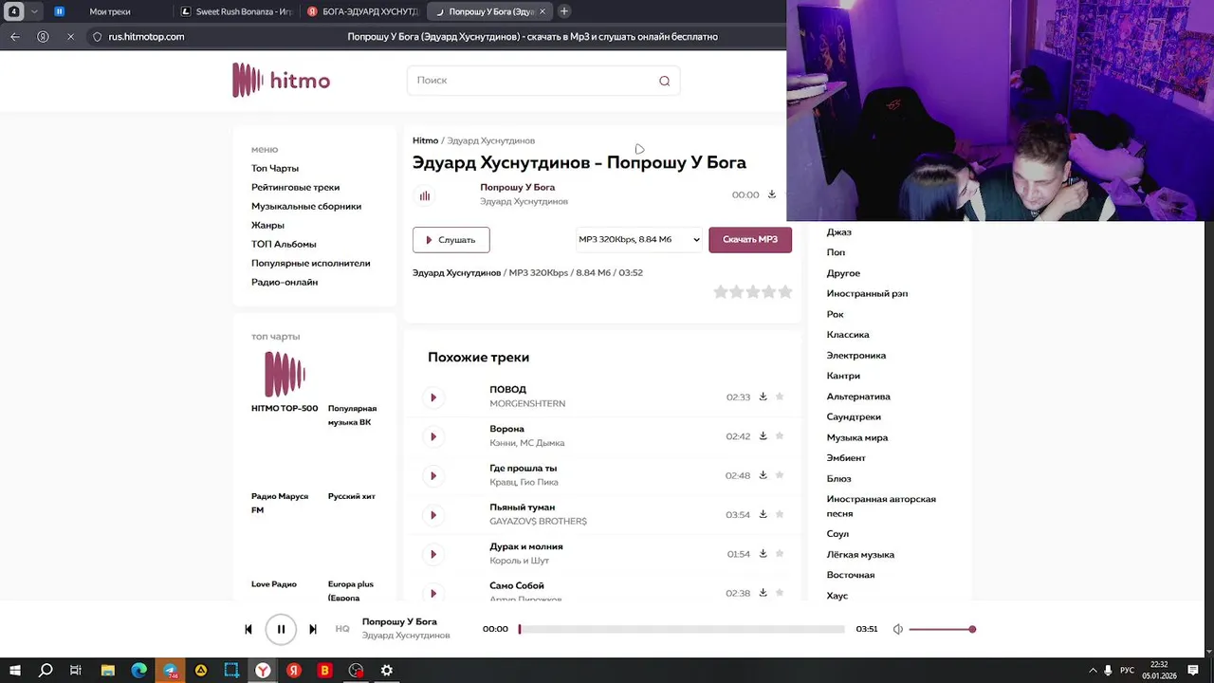This screenshot has width=1214, height=683.
Task: Download the track Пьяный туман
Action: click(x=763, y=514)
